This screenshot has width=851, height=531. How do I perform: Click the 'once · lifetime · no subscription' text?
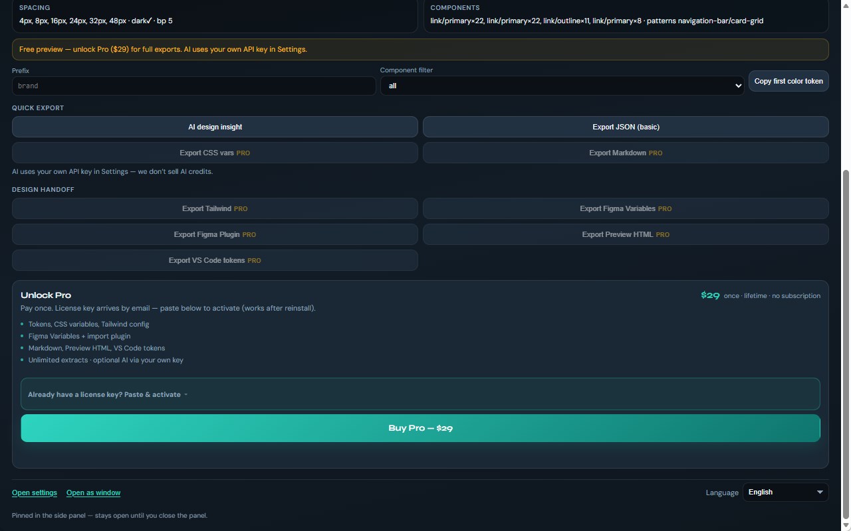coord(772,296)
